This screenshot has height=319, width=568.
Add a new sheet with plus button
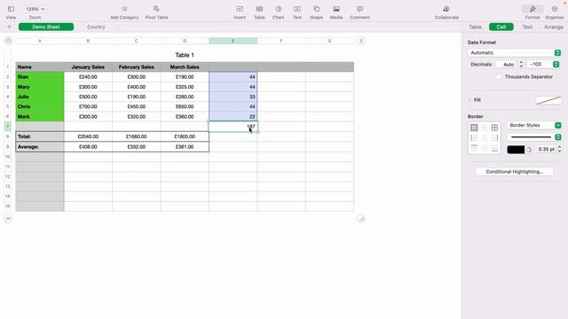click(x=9, y=27)
